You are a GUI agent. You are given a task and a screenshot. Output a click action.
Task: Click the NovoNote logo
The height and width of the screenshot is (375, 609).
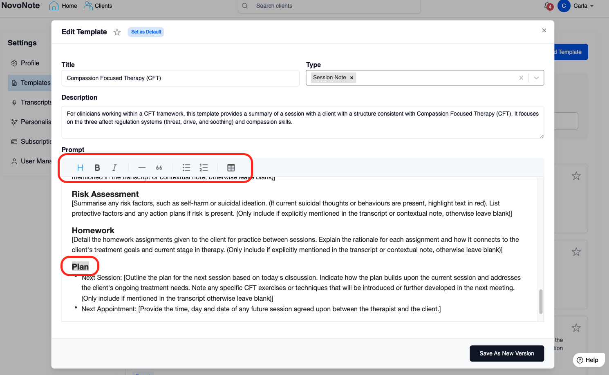21,6
